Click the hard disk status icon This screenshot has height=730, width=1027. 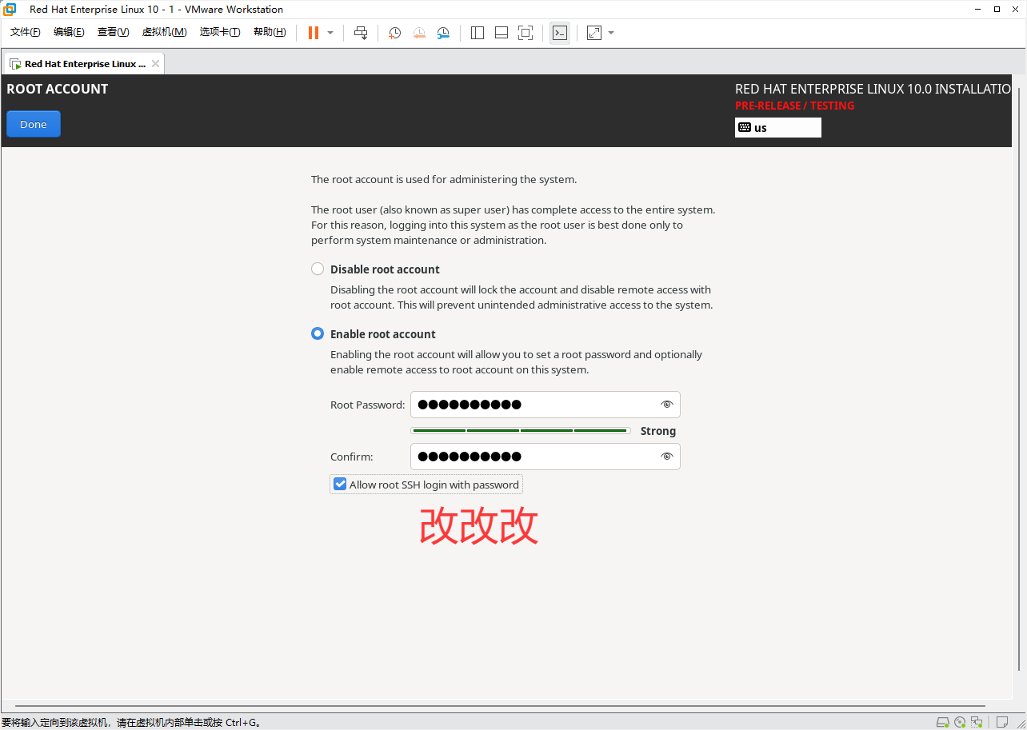click(943, 722)
